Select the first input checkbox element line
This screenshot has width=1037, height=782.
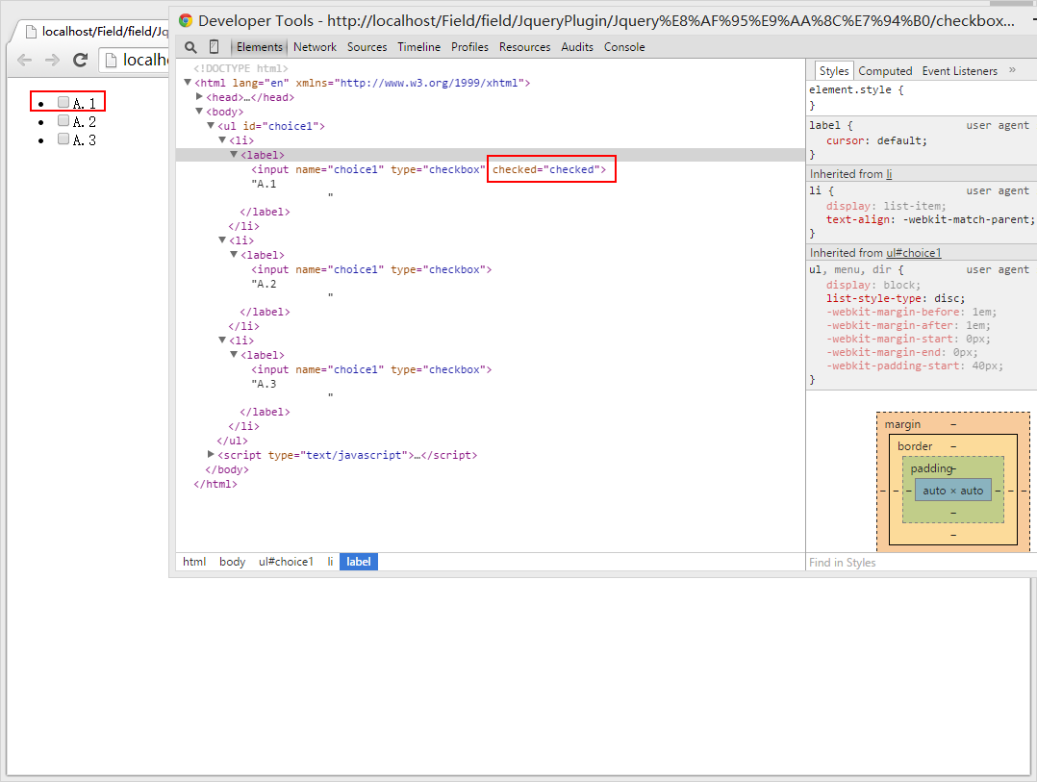point(429,169)
